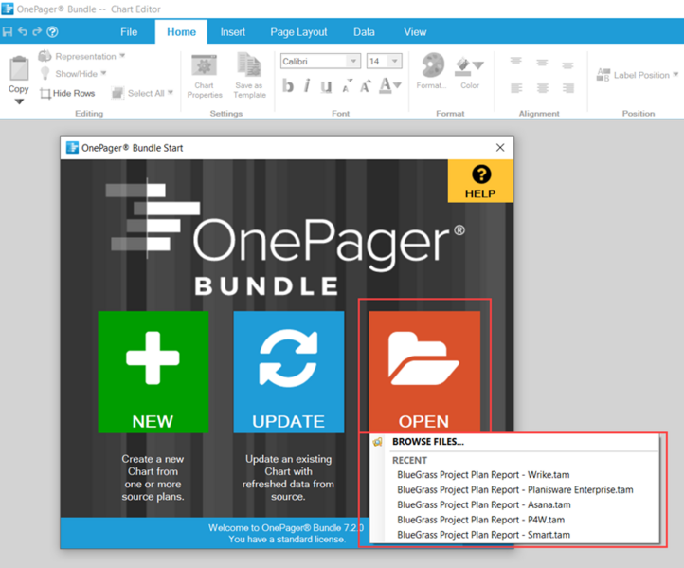Open the File tab

point(129,32)
